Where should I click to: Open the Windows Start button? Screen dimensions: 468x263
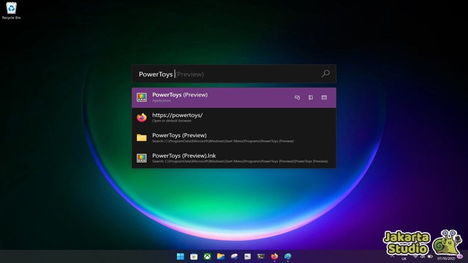pyautogui.click(x=180, y=257)
